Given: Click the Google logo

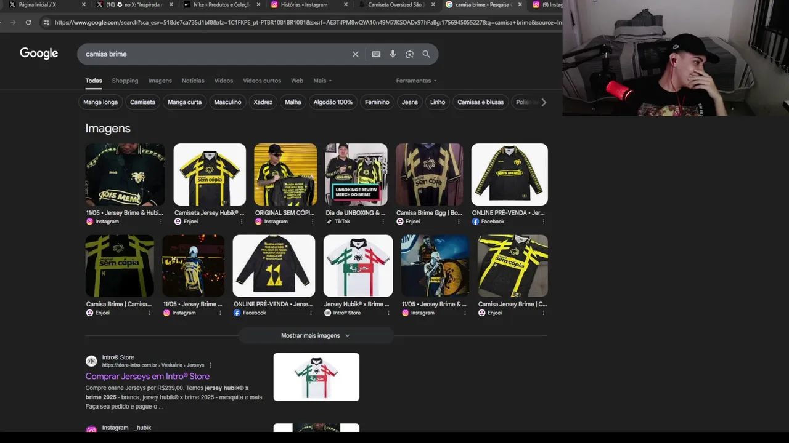Looking at the screenshot, I should coord(39,54).
